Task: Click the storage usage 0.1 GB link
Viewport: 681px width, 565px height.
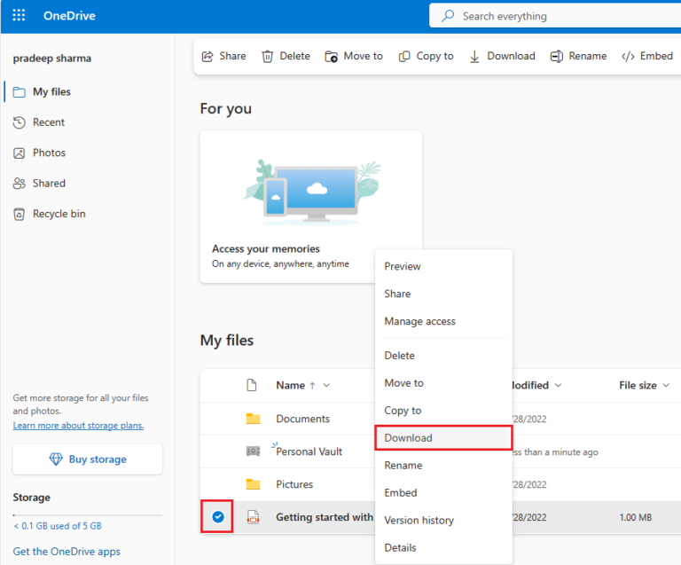Action: pos(58,526)
